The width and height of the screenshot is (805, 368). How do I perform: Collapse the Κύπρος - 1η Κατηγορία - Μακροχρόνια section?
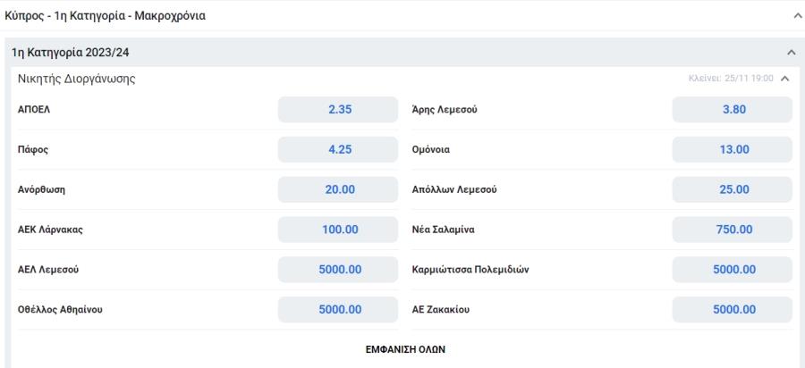click(x=797, y=16)
